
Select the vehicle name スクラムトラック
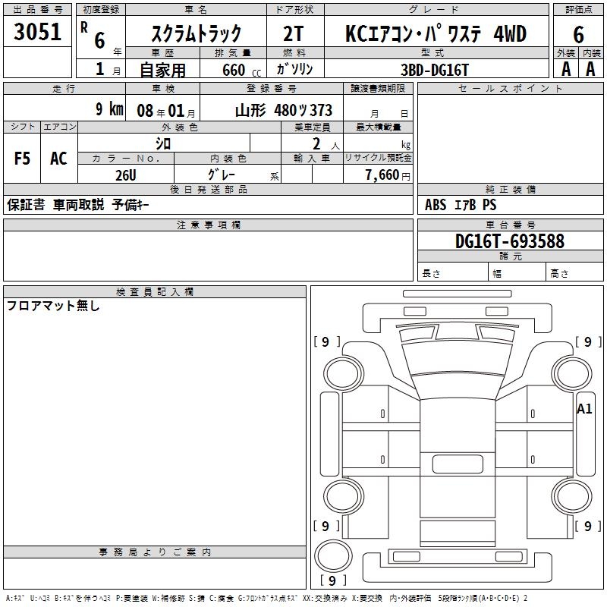tap(196, 33)
